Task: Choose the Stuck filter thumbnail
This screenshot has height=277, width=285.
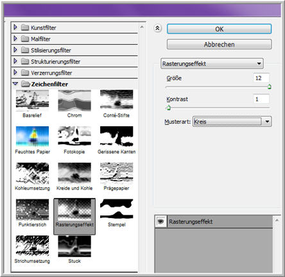Action: coord(74,246)
